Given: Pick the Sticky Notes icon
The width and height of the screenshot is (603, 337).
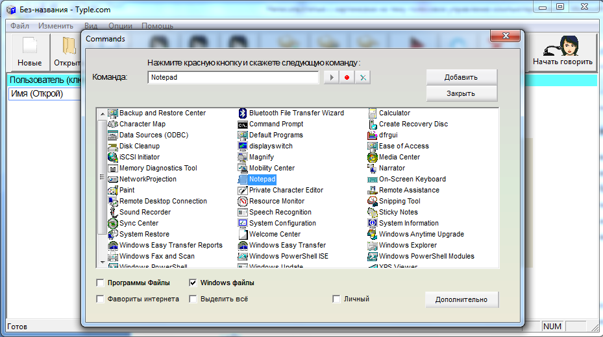Looking at the screenshot, I should pos(373,213).
